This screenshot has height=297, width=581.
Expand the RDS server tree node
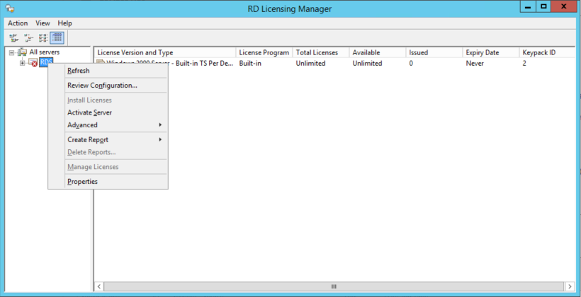23,63
